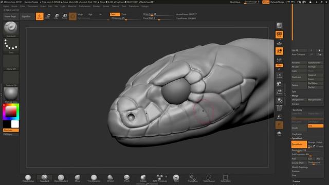The width and height of the screenshot is (329, 185).
Task: Toggle the Zadd button
Action: (x=115, y=14)
